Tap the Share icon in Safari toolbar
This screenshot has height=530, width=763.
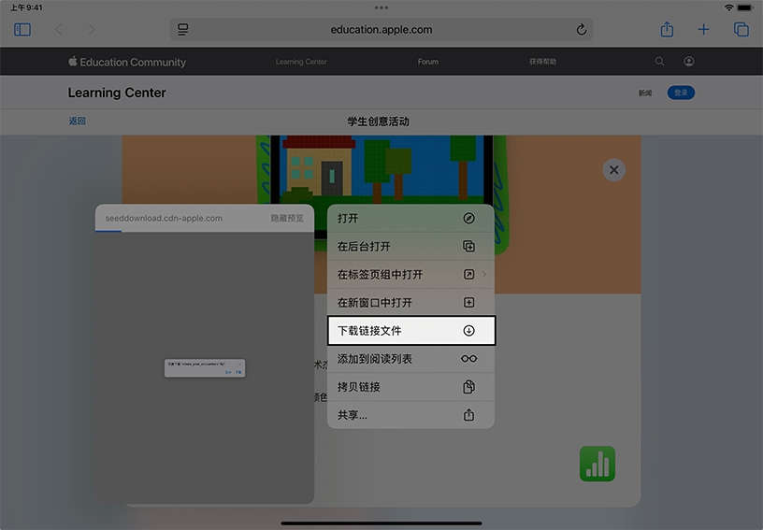[667, 30]
